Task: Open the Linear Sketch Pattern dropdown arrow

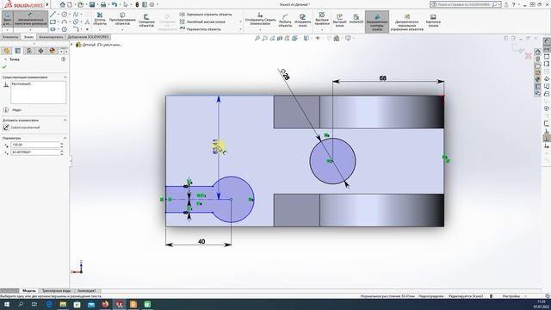Action: [x=240, y=22]
